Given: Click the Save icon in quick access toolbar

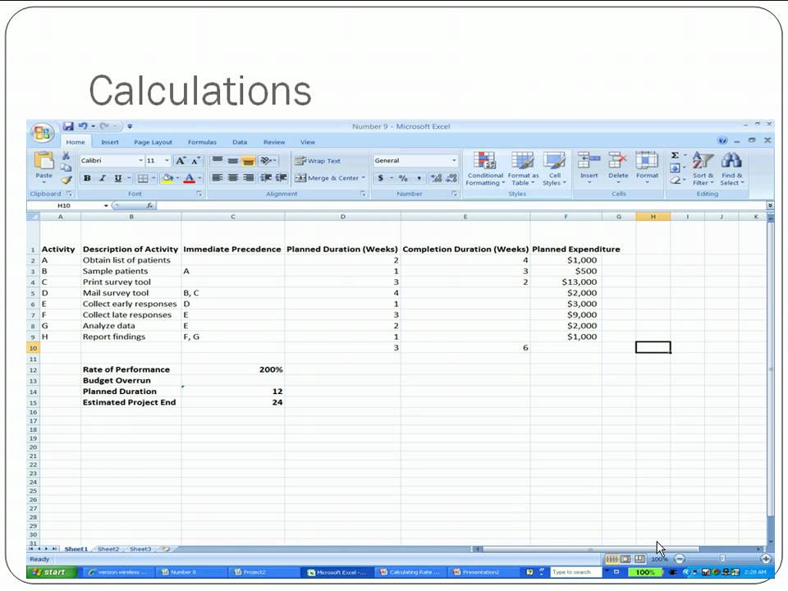Looking at the screenshot, I should point(68,126).
